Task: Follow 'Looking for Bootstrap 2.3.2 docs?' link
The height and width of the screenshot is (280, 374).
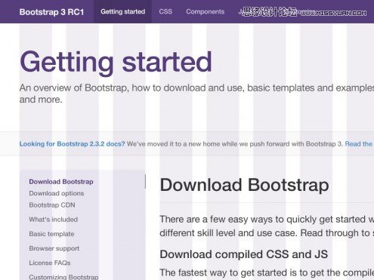Action: pyautogui.click(x=72, y=144)
